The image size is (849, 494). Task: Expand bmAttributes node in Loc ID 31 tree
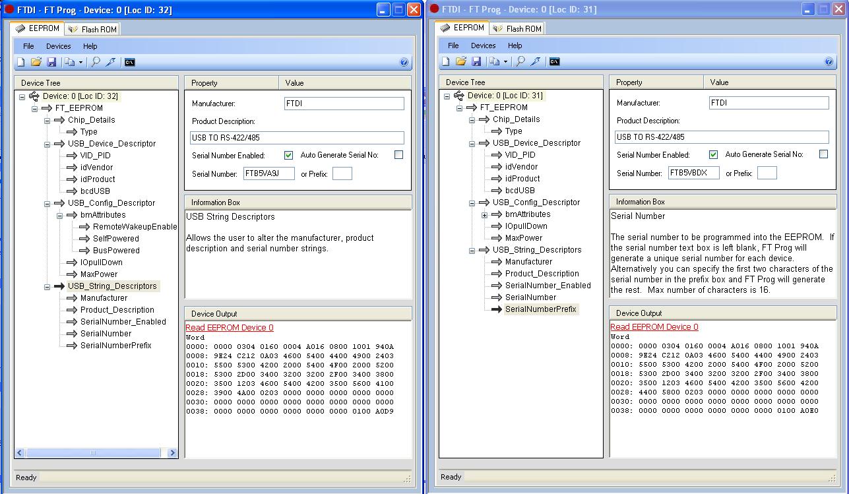484,214
